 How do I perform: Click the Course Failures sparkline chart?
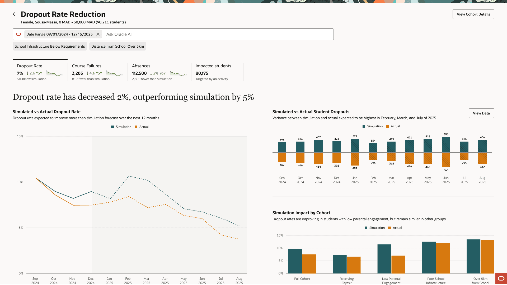[x=115, y=73]
